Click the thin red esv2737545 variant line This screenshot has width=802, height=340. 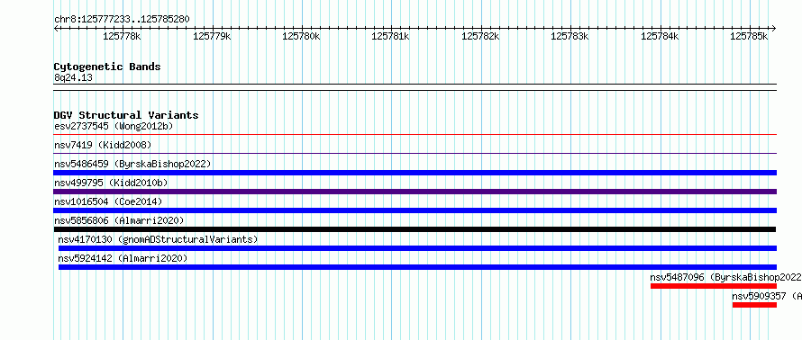click(x=415, y=135)
